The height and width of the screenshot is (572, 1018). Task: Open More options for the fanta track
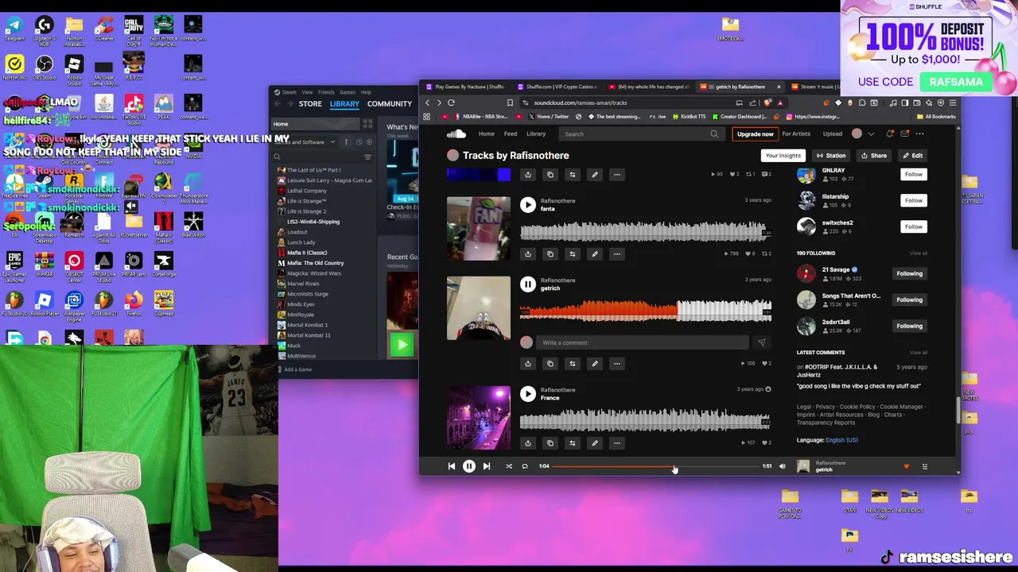(616, 254)
